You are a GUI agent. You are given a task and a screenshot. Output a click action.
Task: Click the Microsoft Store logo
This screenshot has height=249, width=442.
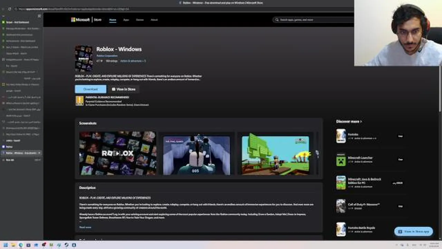86,20
